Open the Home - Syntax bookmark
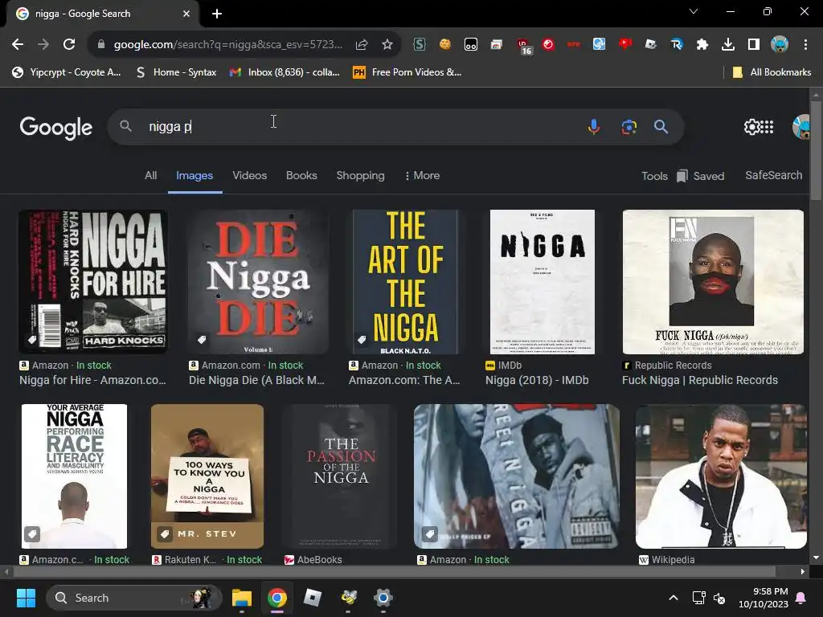The width and height of the screenshot is (823, 617). point(176,72)
